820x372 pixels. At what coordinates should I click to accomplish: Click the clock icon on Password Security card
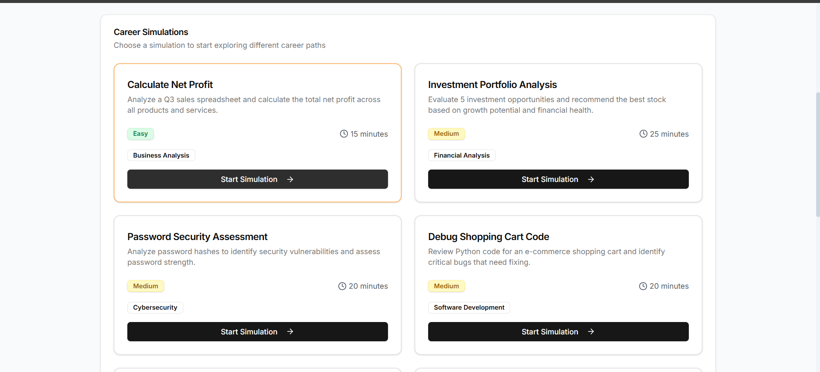coord(342,286)
